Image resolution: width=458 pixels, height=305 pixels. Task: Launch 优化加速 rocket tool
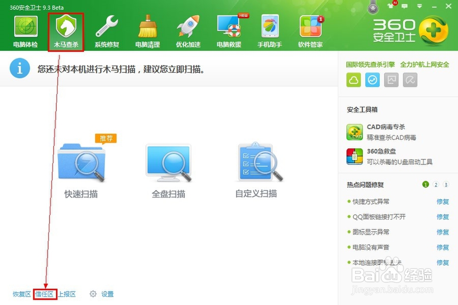(x=188, y=32)
